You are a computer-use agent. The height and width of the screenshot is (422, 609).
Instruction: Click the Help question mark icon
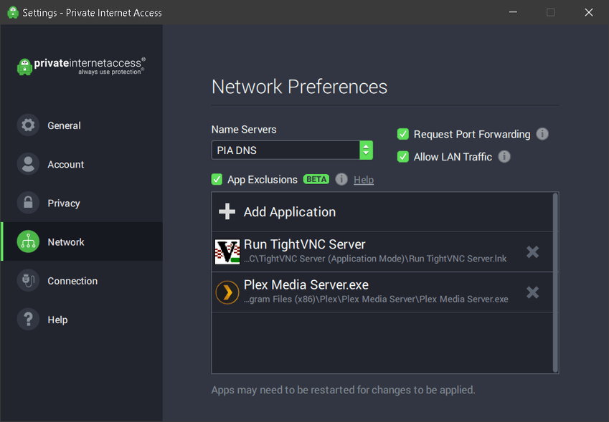[x=28, y=320]
